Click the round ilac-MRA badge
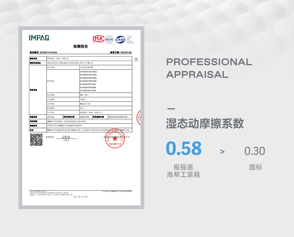 (x=109, y=39)
